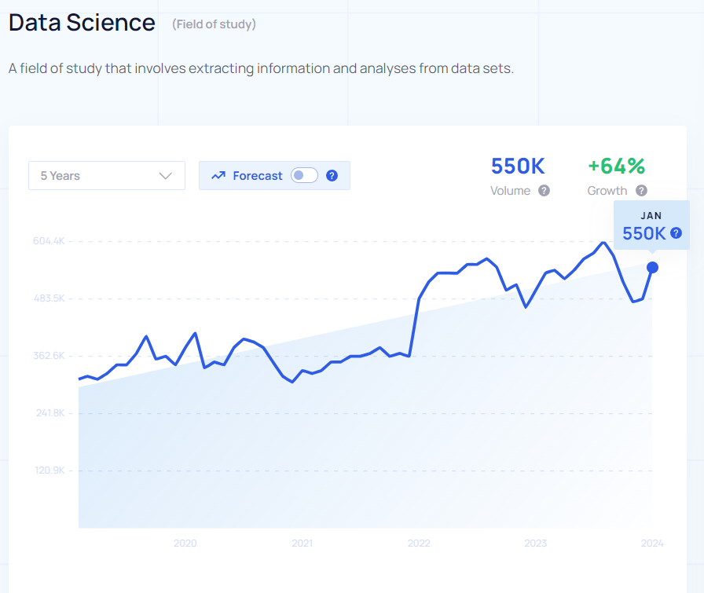704x593 pixels.
Task: Click the +64% Growth value
Action: (617, 166)
